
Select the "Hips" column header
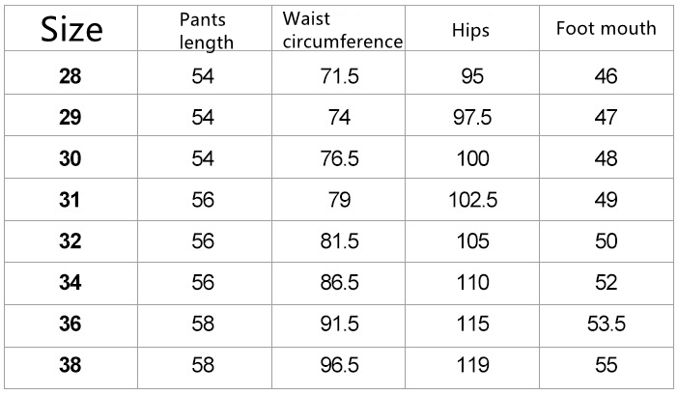(470, 30)
